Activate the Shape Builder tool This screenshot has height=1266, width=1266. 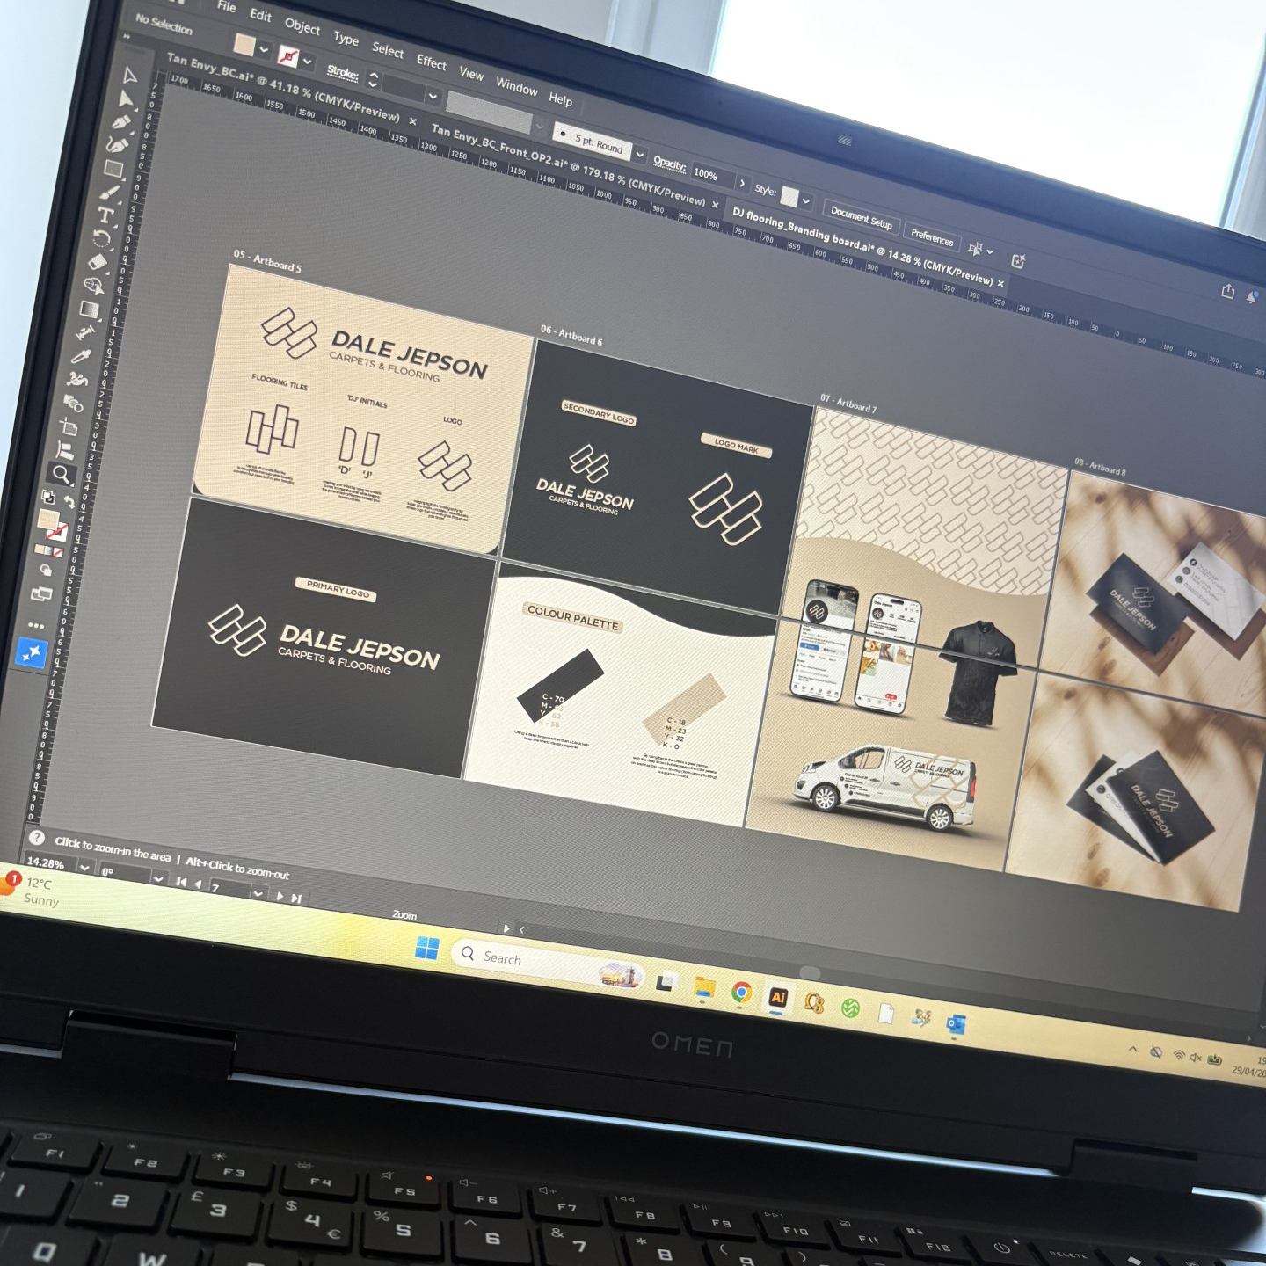[x=93, y=285]
